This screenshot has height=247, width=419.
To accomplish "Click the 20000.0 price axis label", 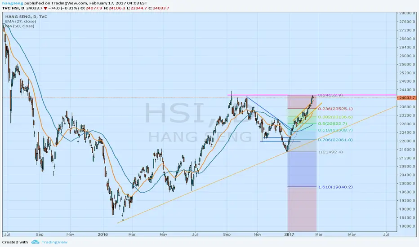I will coord(407,183).
